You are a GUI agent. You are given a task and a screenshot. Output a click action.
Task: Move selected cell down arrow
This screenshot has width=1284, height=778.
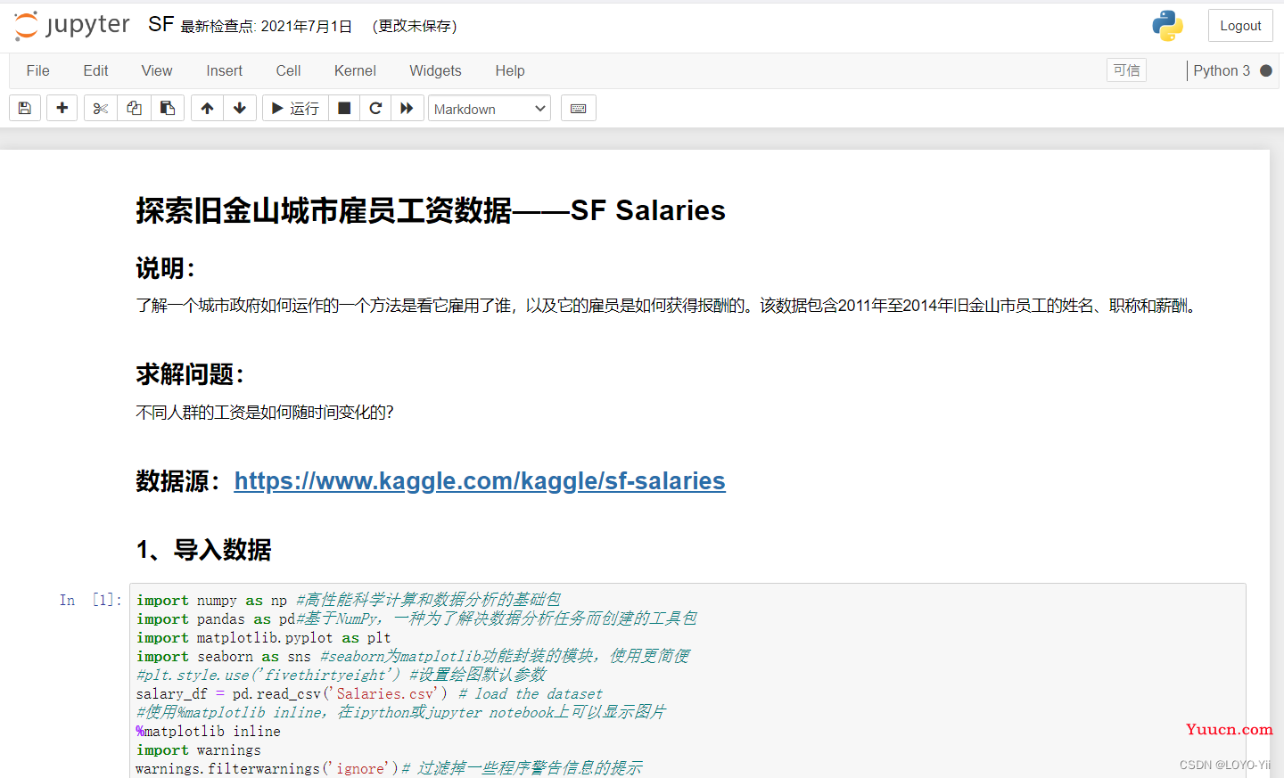point(240,108)
